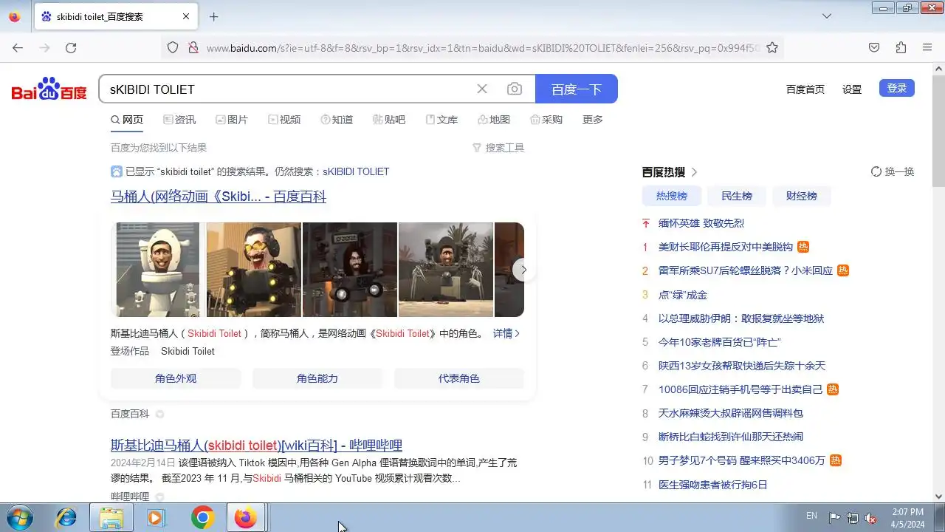Open hot item 缅怀英雄 致敬先烈
This screenshot has width=945, height=532.
tap(701, 223)
